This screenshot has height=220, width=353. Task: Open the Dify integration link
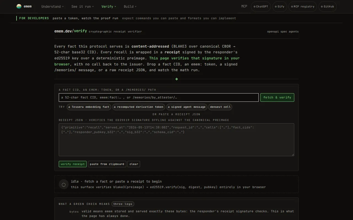pyautogui.click(x=280, y=7)
